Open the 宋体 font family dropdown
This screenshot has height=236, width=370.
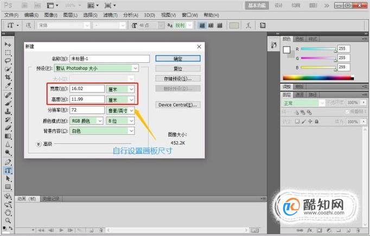[x=63, y=25]
